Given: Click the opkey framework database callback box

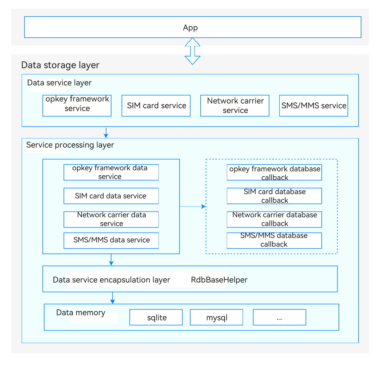Looking at the screenshot, I should 274,172.
